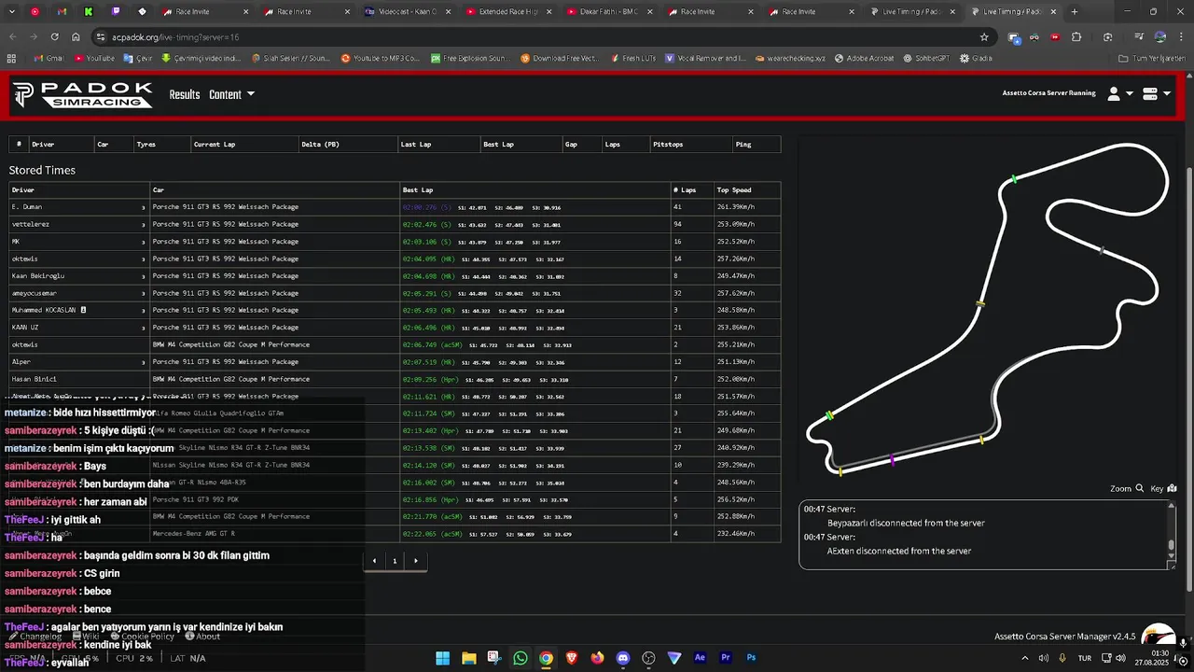Open the Chrome apps grid icon
The image size is (1194, 672).
11,58
